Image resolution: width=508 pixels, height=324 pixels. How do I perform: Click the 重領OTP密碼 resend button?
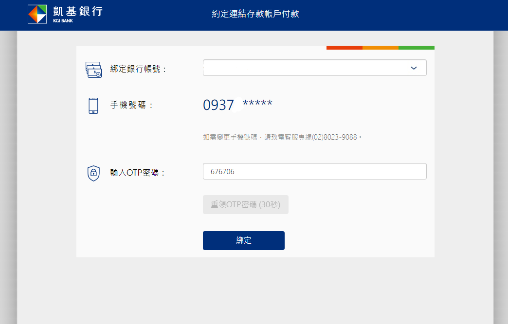pyautogui.click(x=246, y=204)
